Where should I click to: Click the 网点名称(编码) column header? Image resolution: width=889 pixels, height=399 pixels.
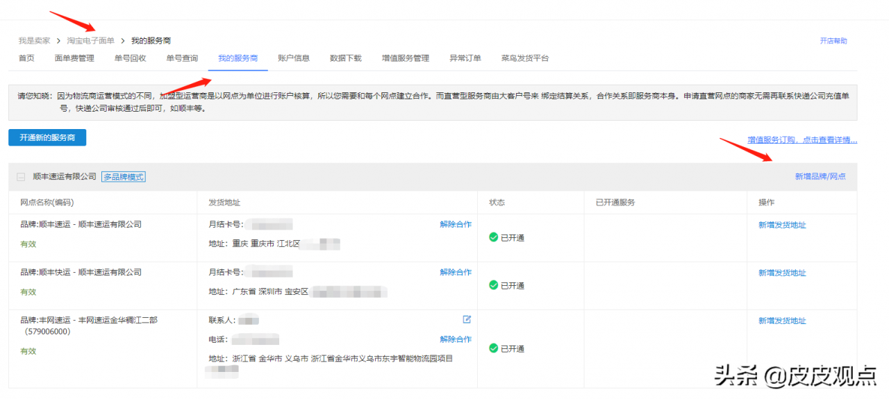click(47, 203)
